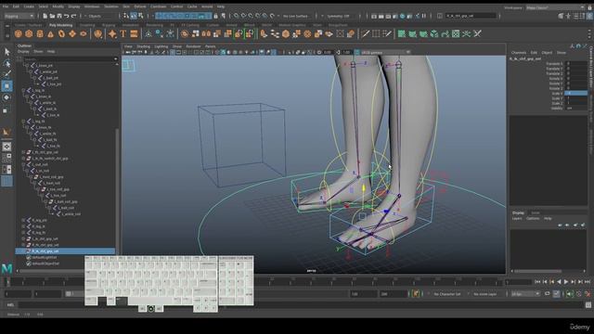This screenshot has width=594, height=334.
Task: Click the time slider track
Action: point(253,282)
